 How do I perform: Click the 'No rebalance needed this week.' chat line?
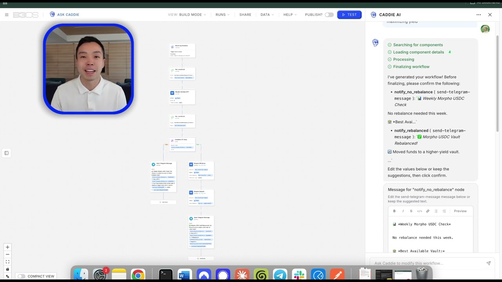(417, 114)
